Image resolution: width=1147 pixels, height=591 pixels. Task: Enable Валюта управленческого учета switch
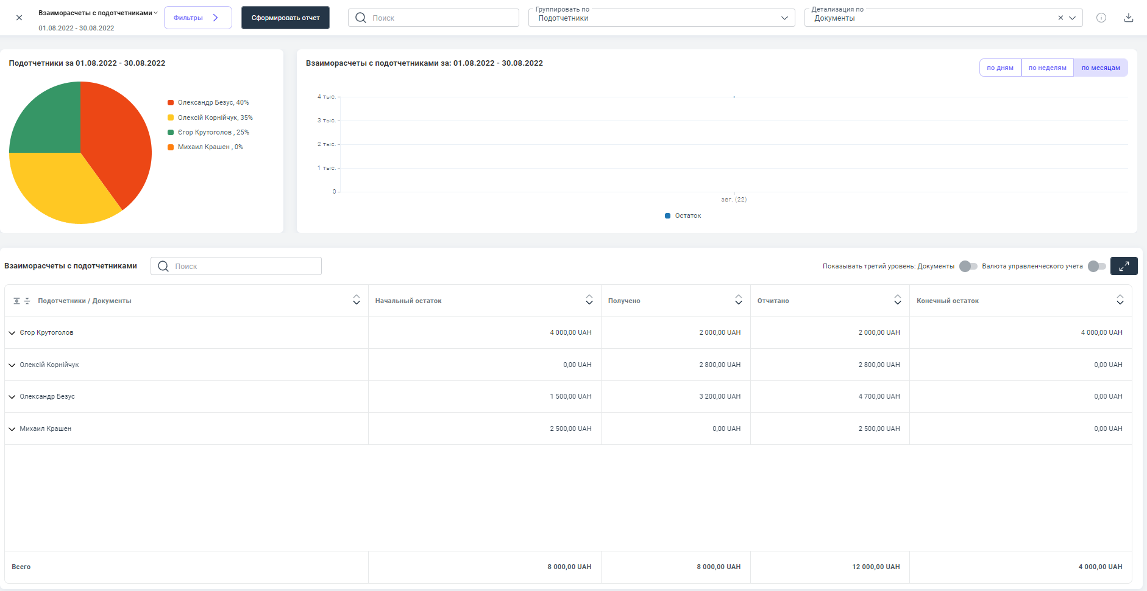coord(1096,266)
